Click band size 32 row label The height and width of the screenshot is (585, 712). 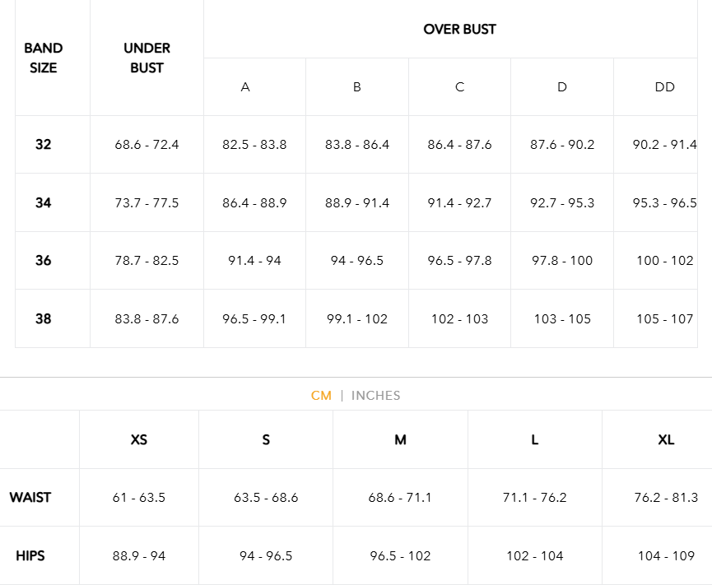coord(43,144)
